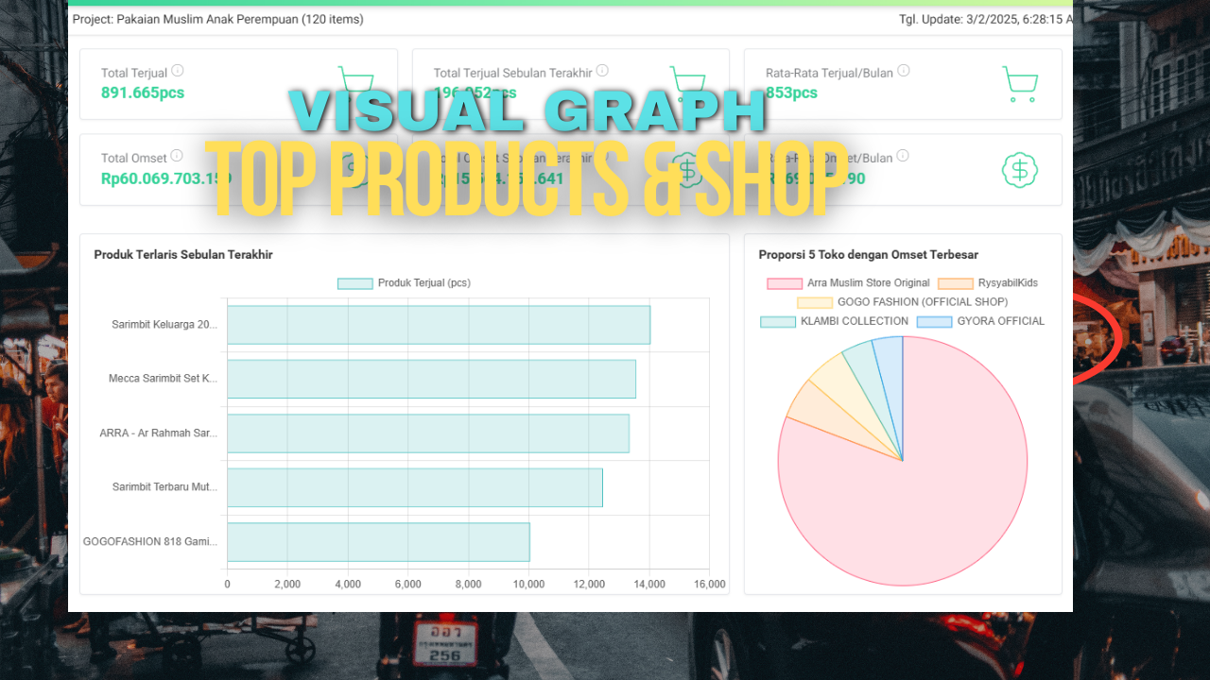
Task: Click the Total Omset label text
Action: click(x=134, y=158)
